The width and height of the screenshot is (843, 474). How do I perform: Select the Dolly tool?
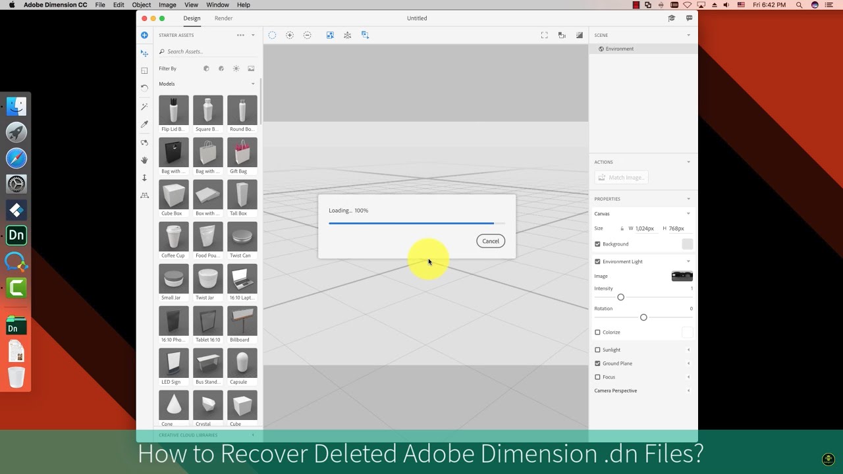(x=144, y=178)
